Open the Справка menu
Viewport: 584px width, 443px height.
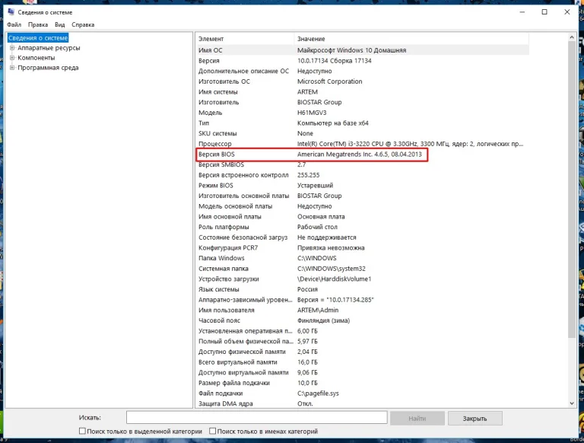pos(83,24)
